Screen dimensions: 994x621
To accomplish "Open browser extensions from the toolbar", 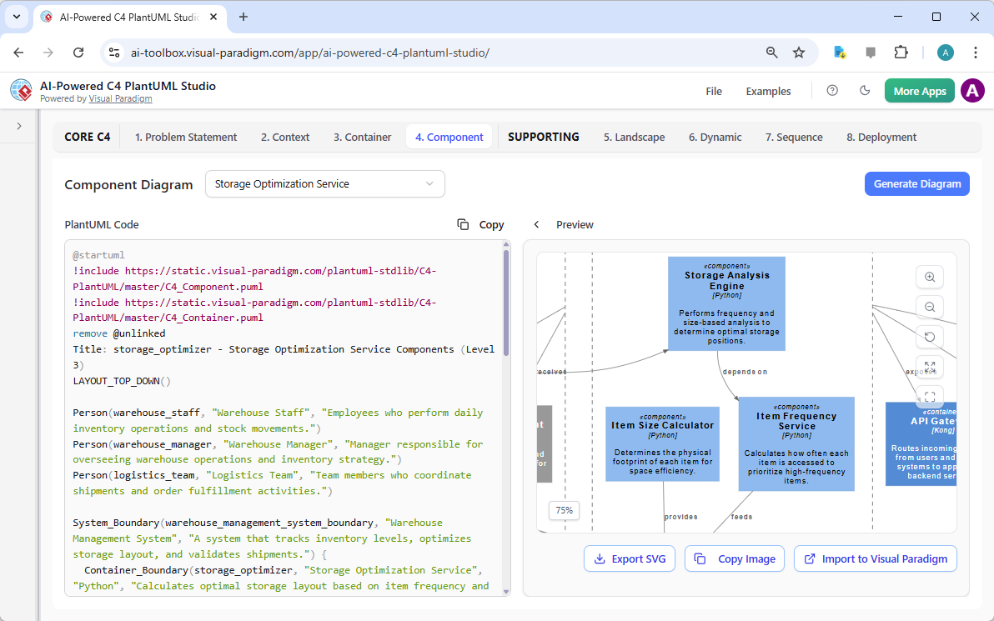I will 901,52.
